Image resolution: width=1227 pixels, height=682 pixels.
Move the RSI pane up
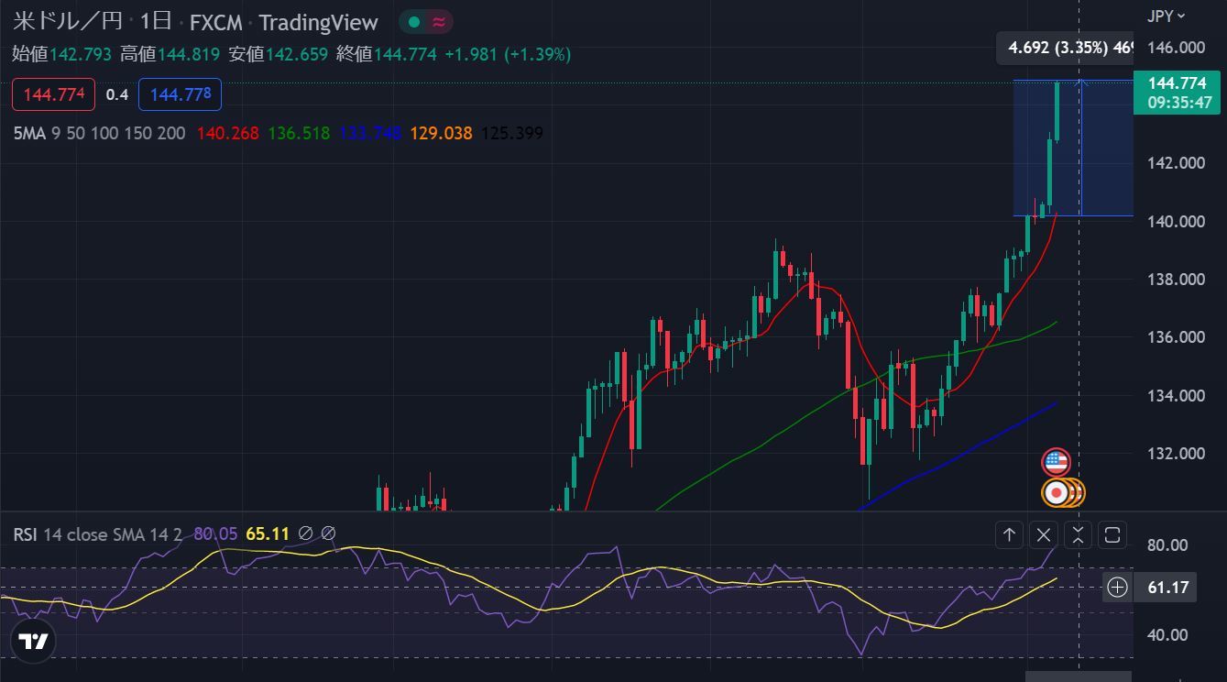1009,534
